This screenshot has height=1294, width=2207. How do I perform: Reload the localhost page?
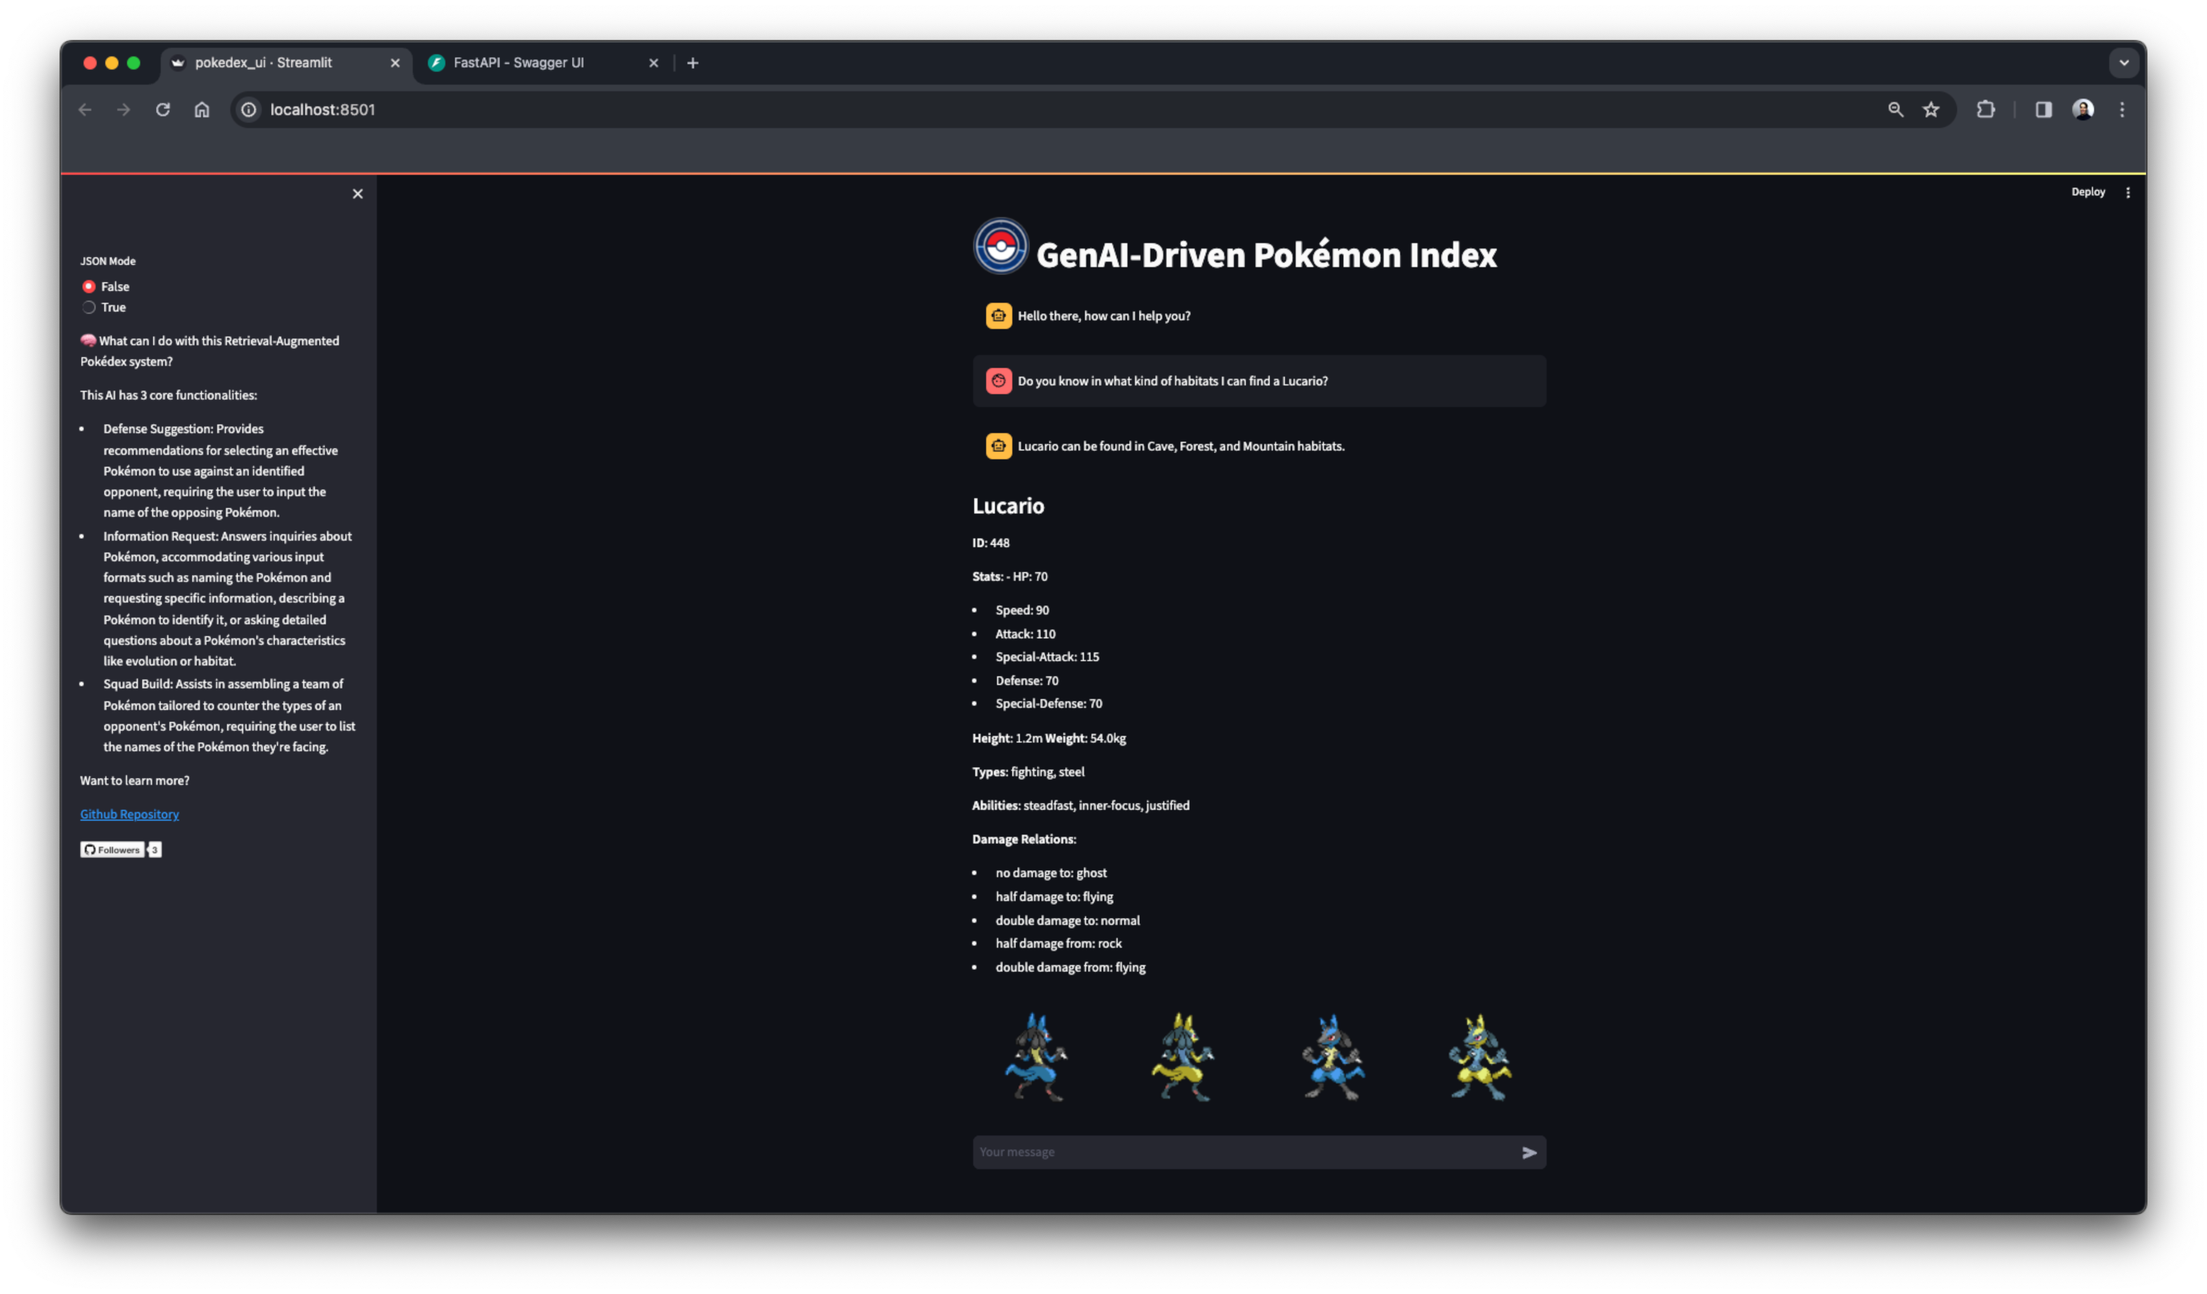tap(163, 110)
